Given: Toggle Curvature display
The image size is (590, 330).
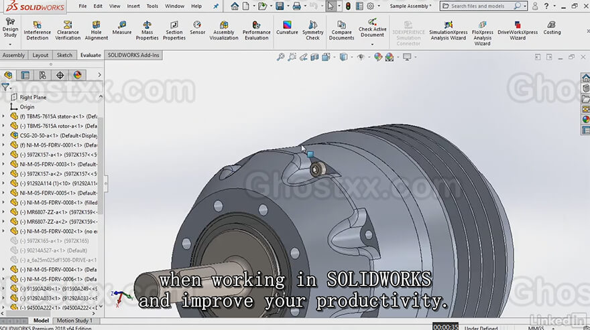Looking at the screenshot, I should pos(287,28).
